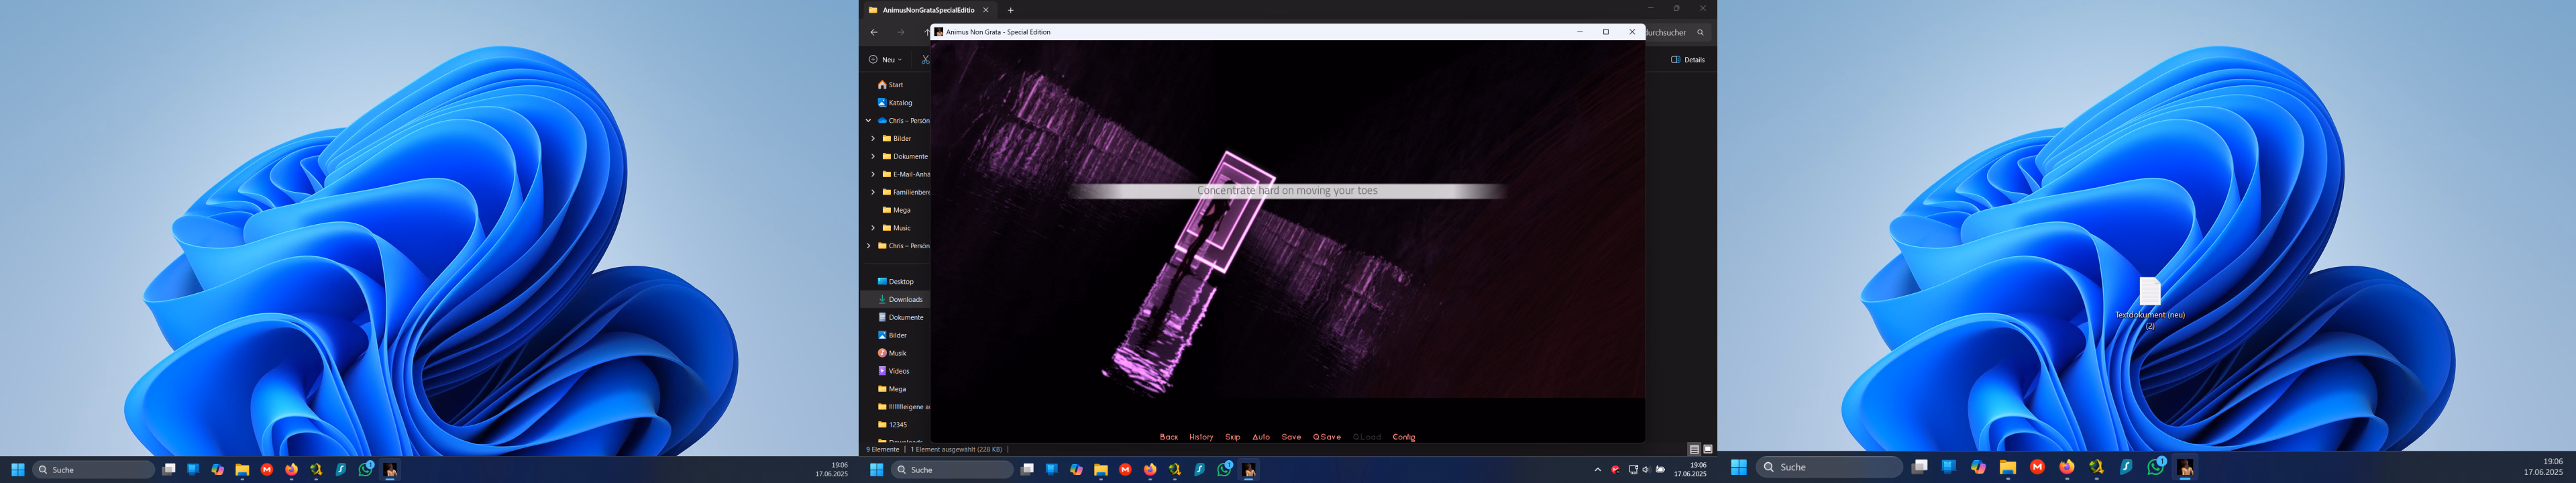Open Task View on right monitor taskbar

pyautogui.click(x=1919, y=467)
